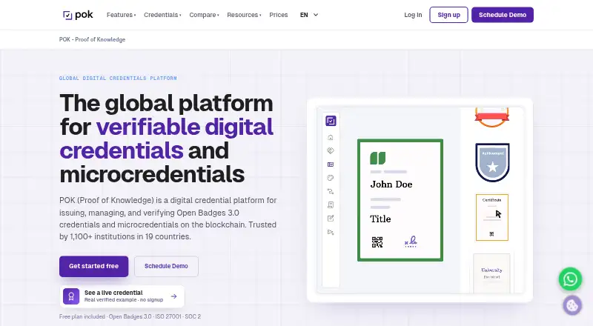Select the send arrow icon in mockup sidebar
593x326 pixels.
(331, 232)
